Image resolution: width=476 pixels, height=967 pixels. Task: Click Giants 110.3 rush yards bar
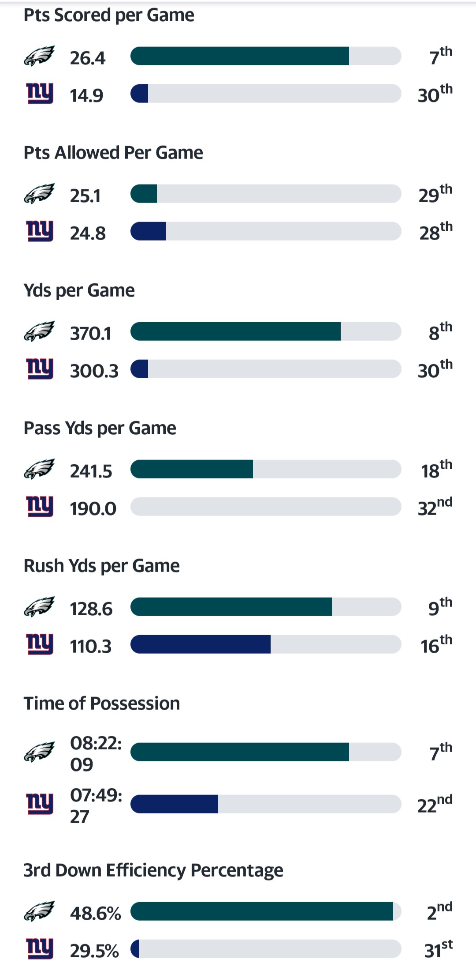pyautogui.click(x=265, y=644)
